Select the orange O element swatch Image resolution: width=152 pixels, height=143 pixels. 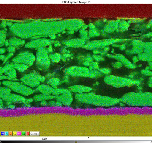(11, 134)
